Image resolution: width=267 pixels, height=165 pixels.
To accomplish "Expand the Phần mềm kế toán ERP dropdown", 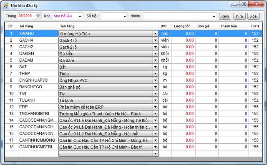I will click(155, 107).
